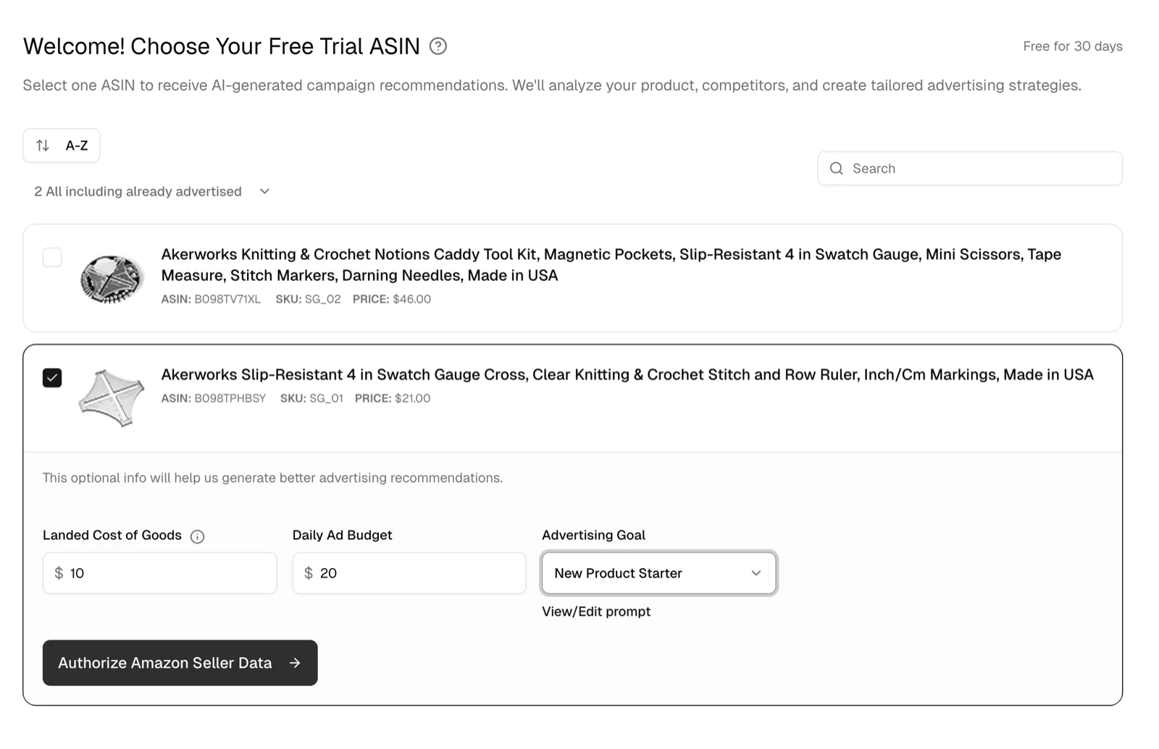This screenshot has width=1159, height=749.
Task: Uncheck the Swatch Gauge Cross Ruler checkbox
Action: pos(51,377)
